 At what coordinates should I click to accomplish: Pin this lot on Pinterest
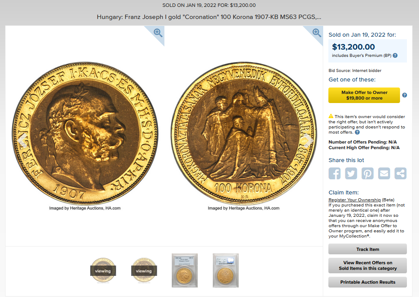tap(367, 173)
